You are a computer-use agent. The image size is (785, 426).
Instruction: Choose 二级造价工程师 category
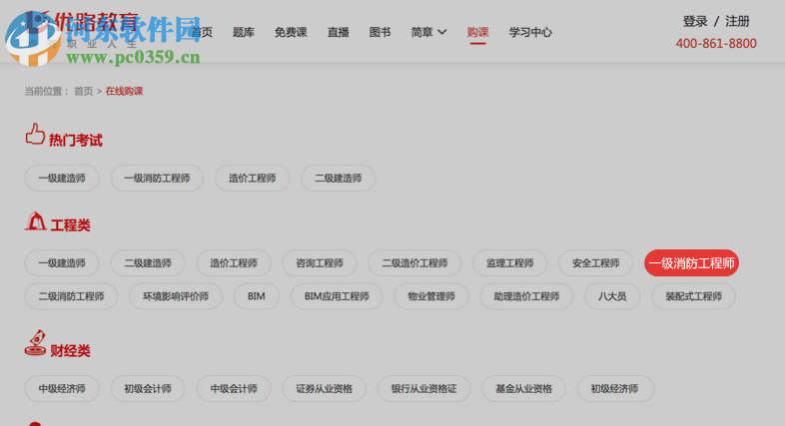(414, 263)
